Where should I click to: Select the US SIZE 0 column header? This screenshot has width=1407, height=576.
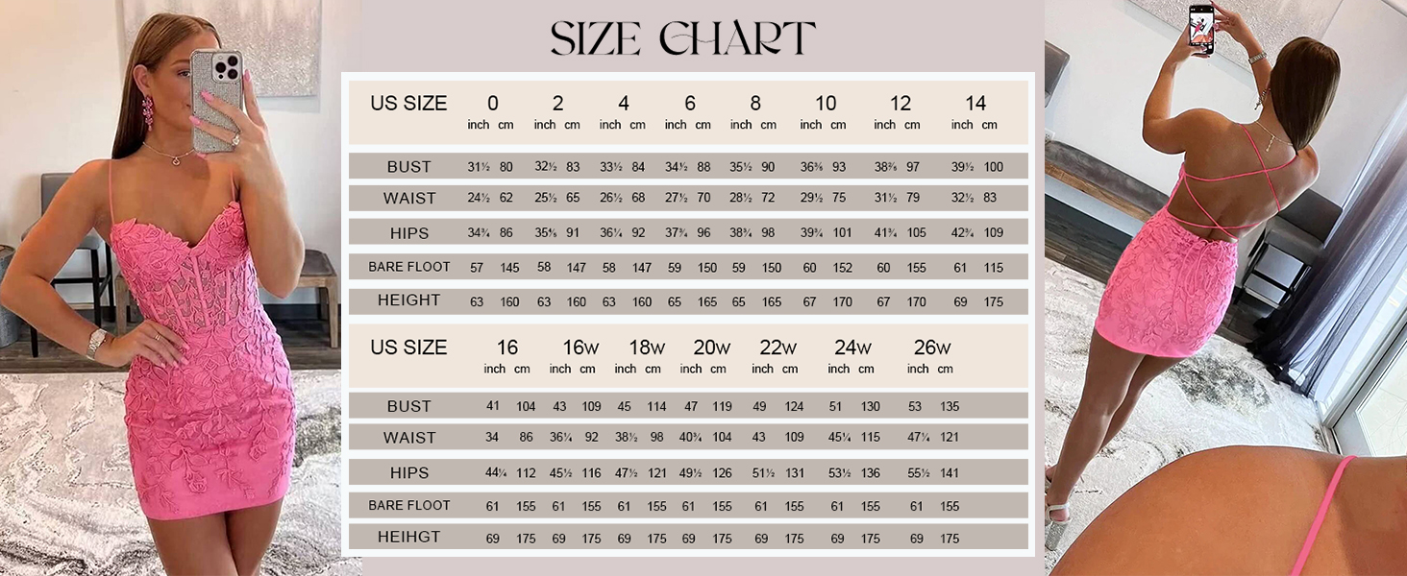492,104
